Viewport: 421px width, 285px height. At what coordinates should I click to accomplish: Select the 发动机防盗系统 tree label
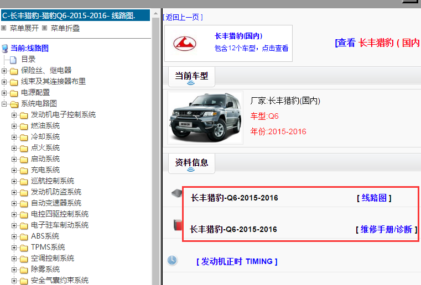pos(56,192)
